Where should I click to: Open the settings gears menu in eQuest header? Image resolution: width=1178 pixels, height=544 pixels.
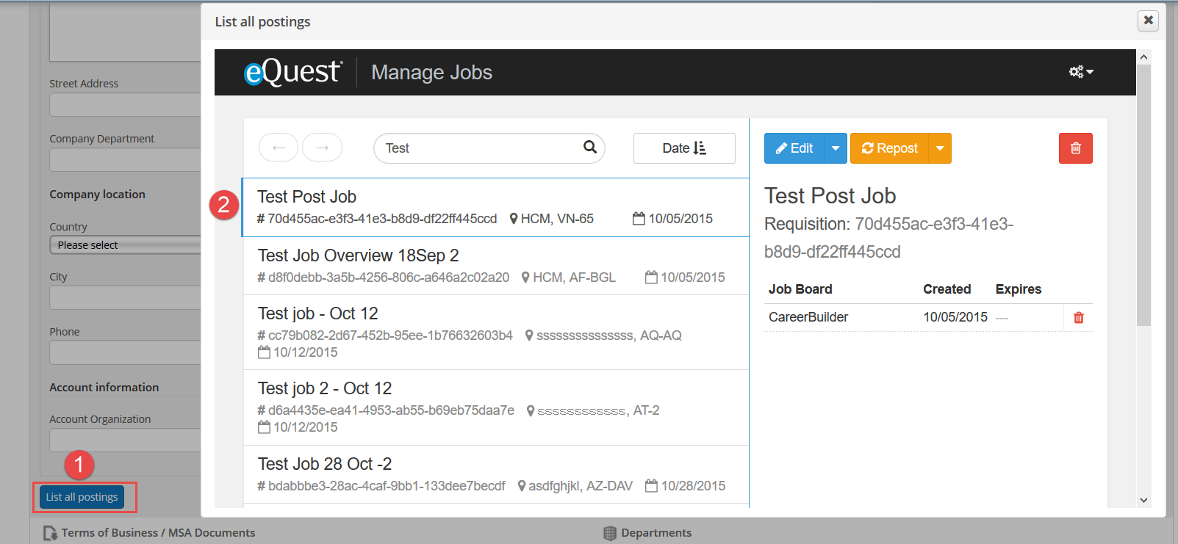coord(1081,72)
